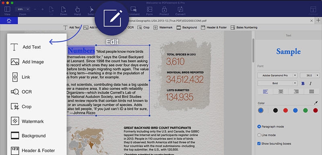Open the 36.0 font size dropdown
The image size is (322, 155).
click(310, 75)
